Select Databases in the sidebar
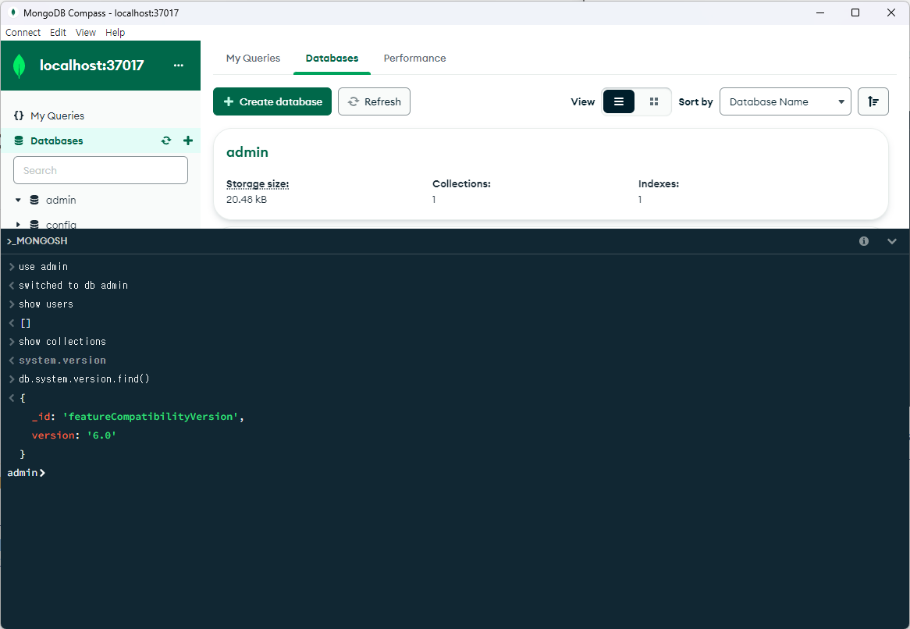910x629 pixels. tap(57, 140)
